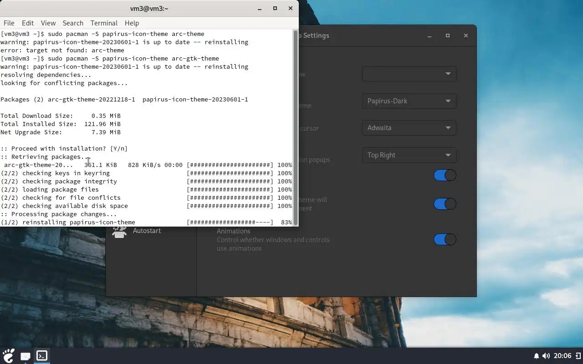Click the 'Total Download Size' line
The width and height of the screenshot is (583, 364).
click(x=61, y=116)
